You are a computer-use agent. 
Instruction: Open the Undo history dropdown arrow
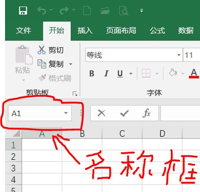(51, 10)
